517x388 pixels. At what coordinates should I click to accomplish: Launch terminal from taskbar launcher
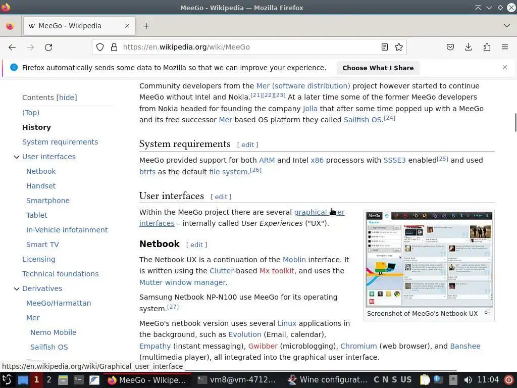(78, 380)
